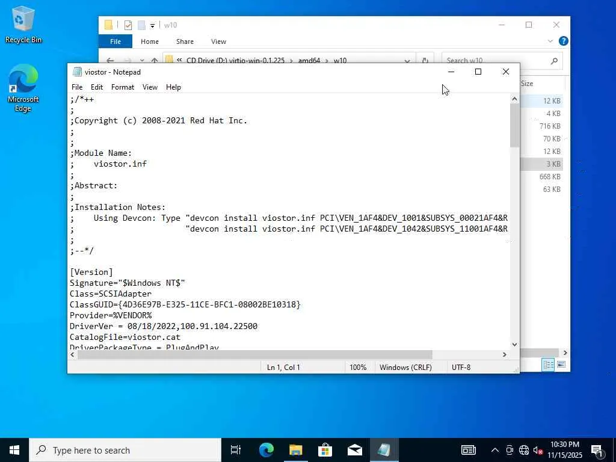Switch Explorer to Details view icon

tap(548, 365)
